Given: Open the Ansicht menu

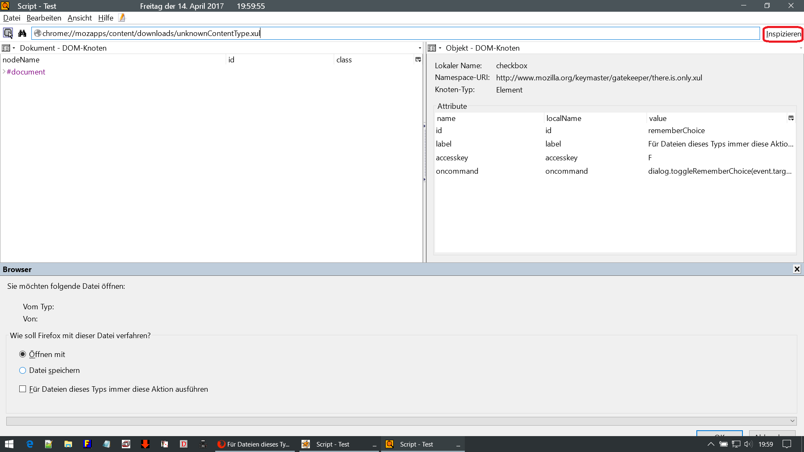Looking at the screenshot, I should 80,18.
